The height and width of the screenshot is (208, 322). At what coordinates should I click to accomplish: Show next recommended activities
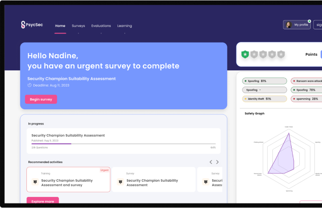click(x=218, y=162)
